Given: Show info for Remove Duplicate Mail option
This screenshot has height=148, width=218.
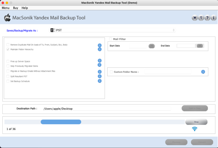Looking at the screenshot, I should pyautogui.click(x=99, y=45).
